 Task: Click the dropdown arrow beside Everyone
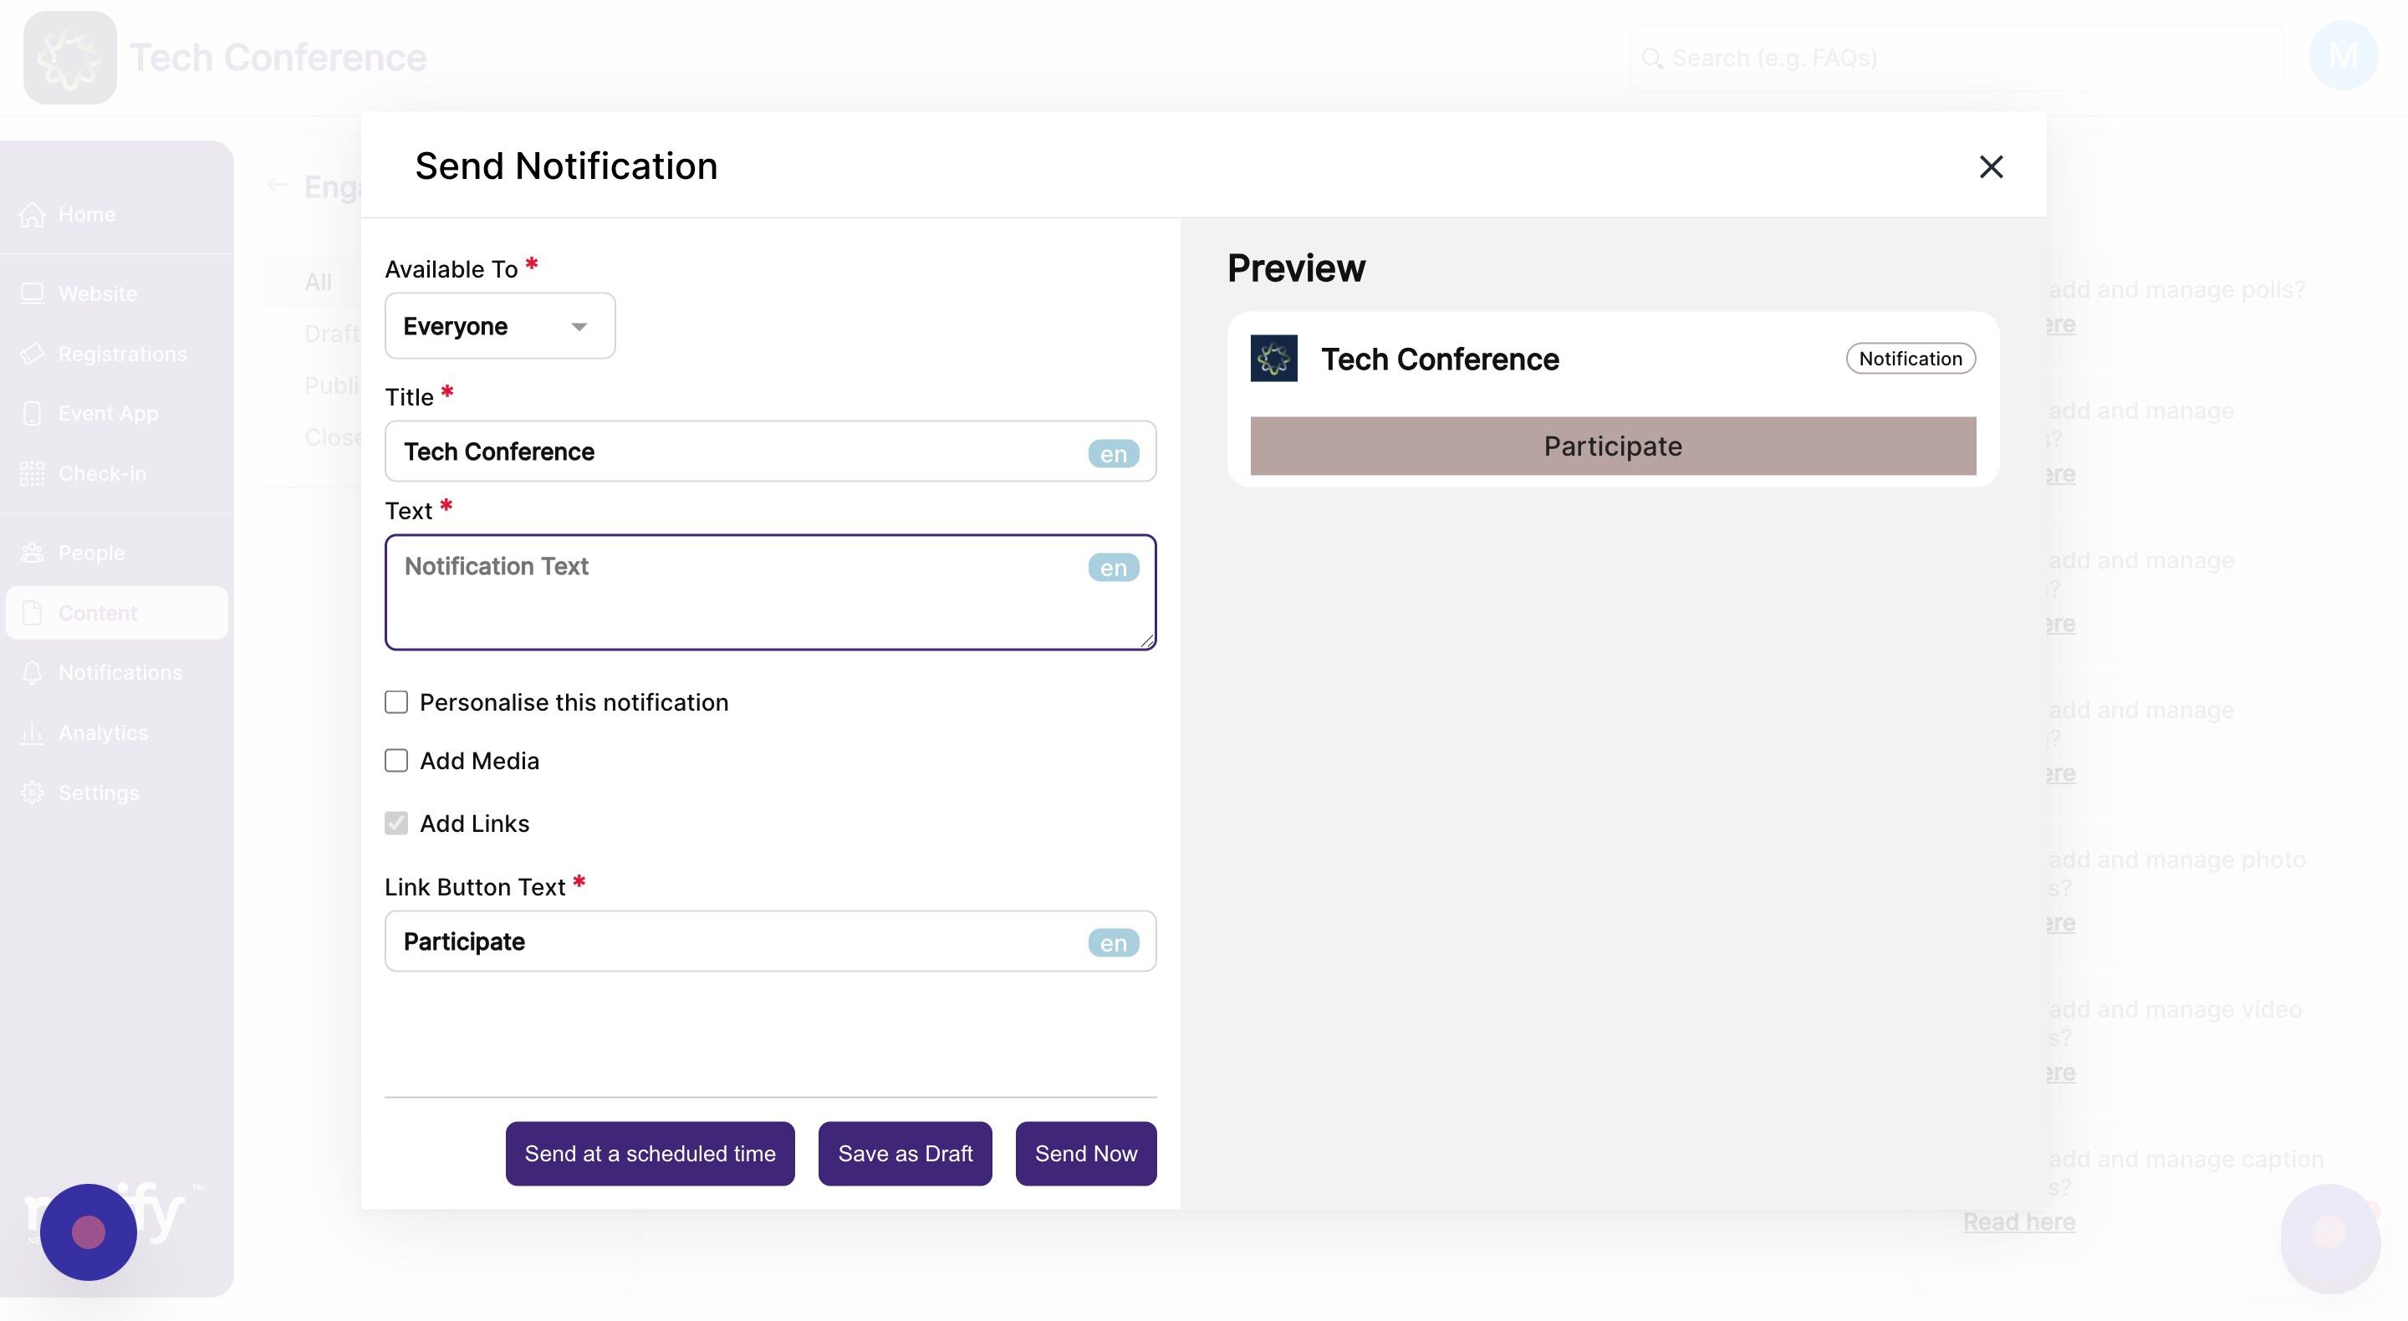pyautogui.click(x=579, y=326)
